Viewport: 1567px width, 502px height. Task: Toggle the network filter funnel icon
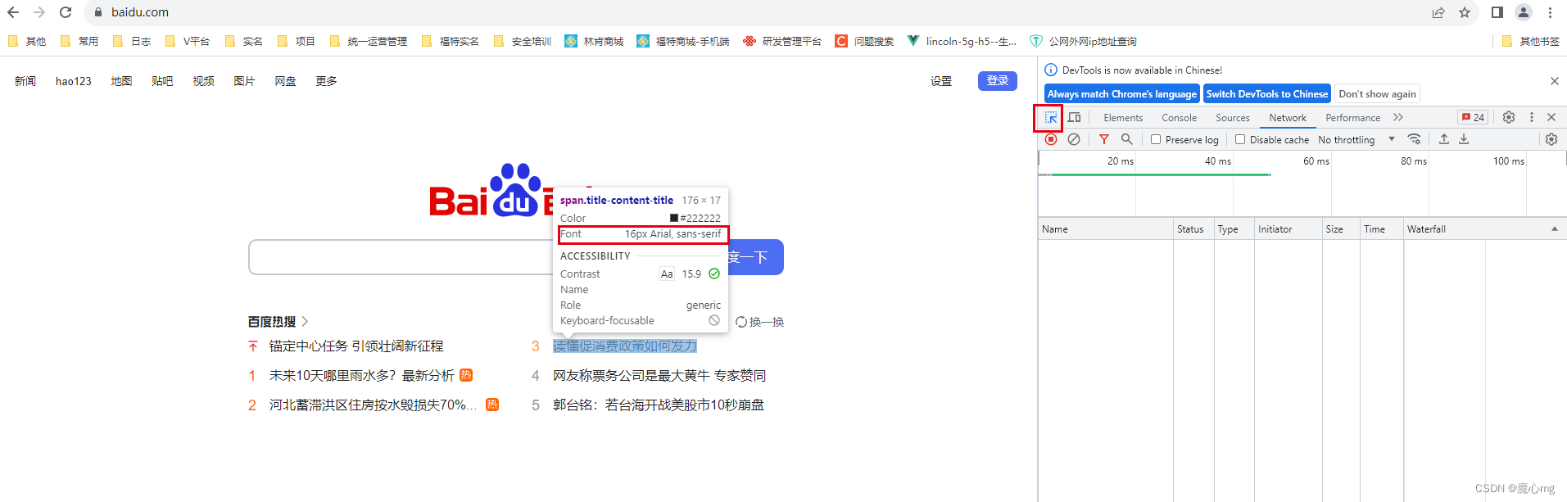coord(1104,139)
